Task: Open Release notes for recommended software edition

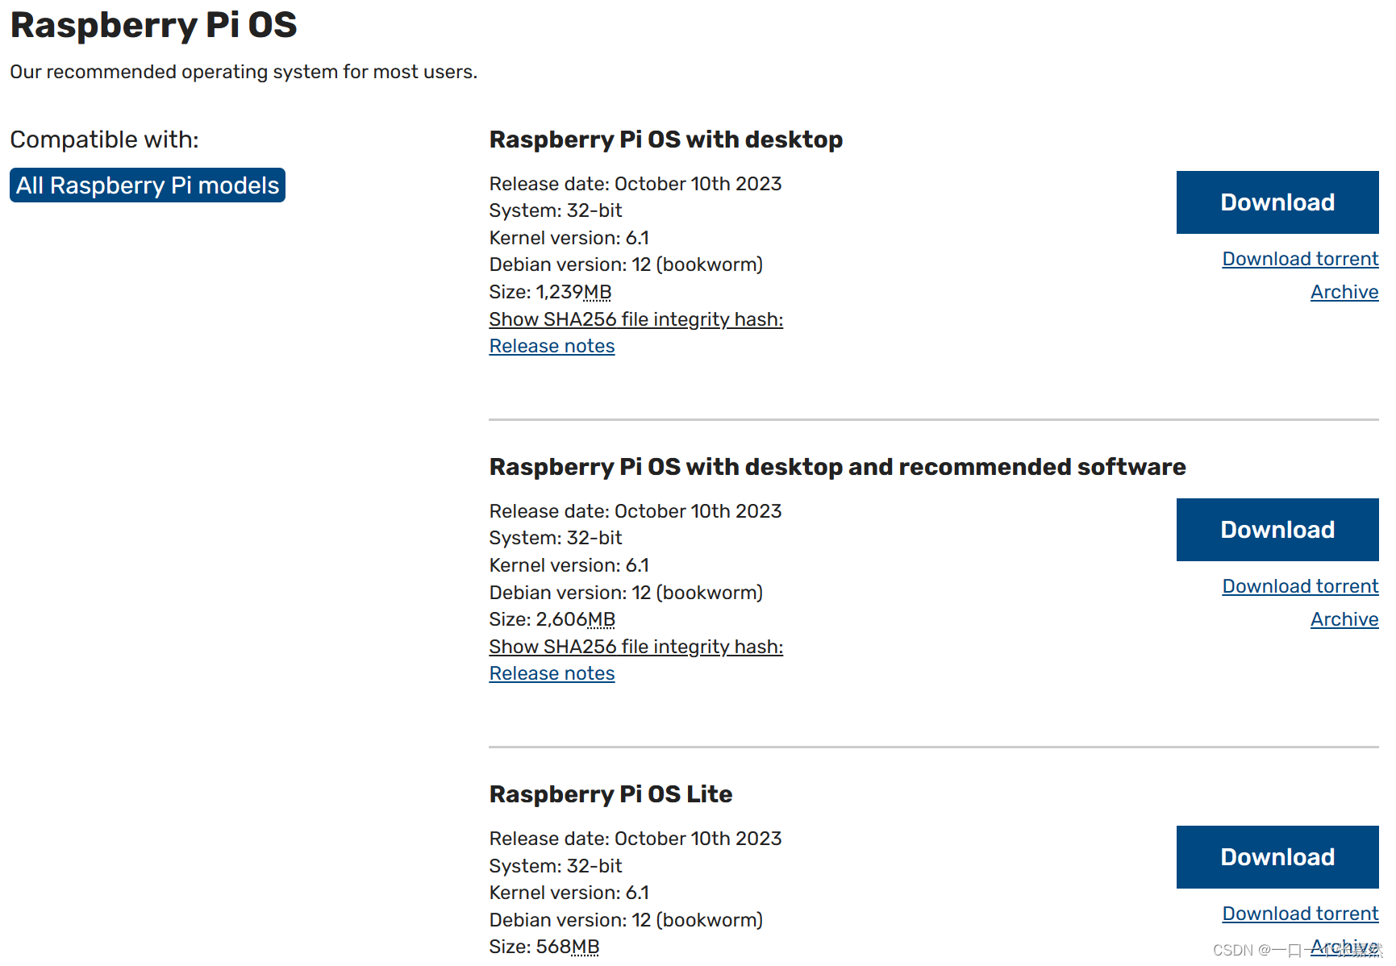Action: (552, 673)
